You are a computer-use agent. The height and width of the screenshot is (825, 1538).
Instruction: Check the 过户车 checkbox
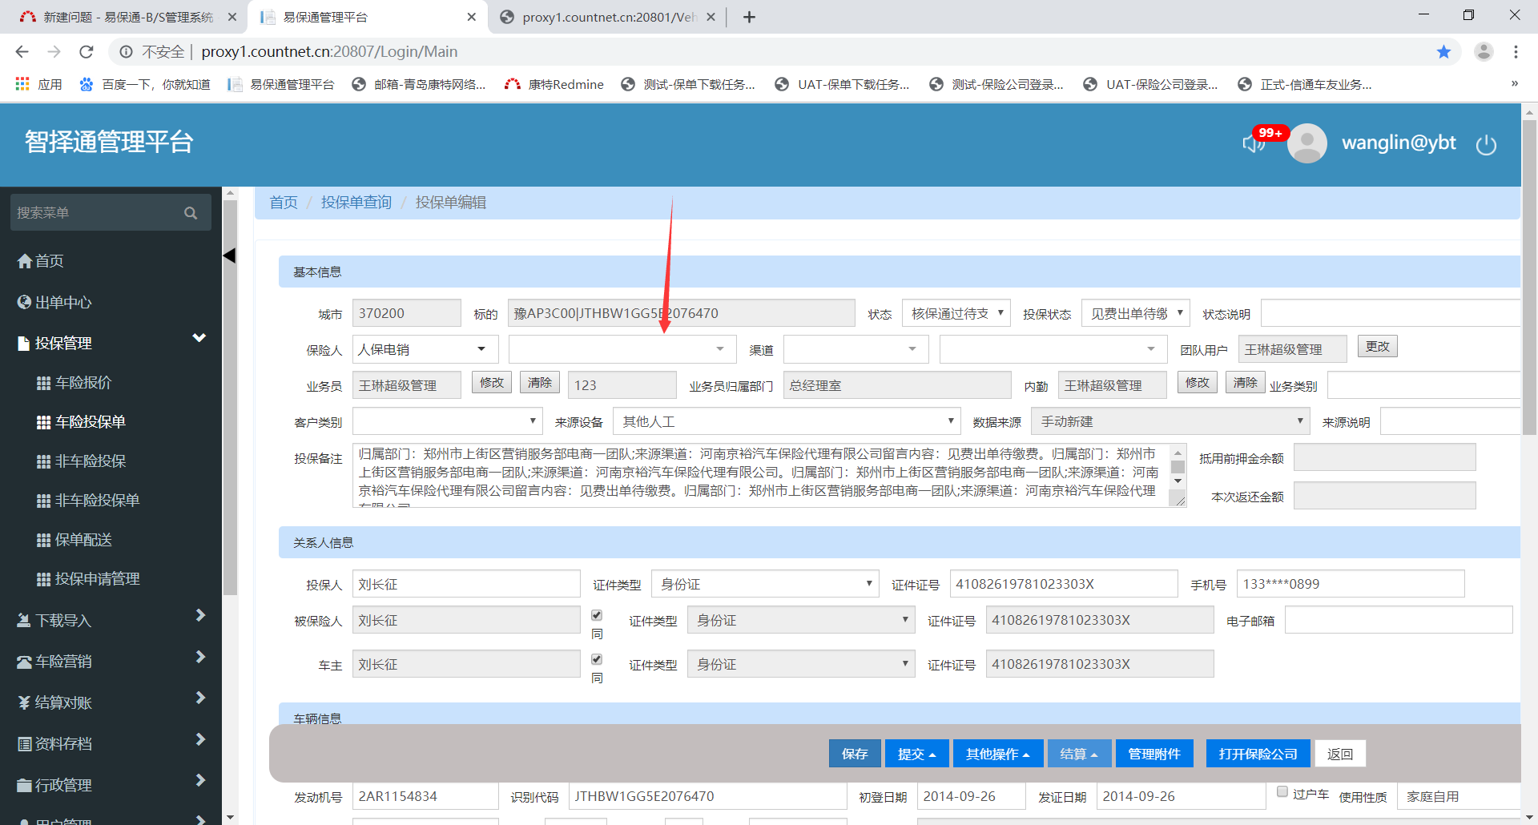click(1282, 791)
